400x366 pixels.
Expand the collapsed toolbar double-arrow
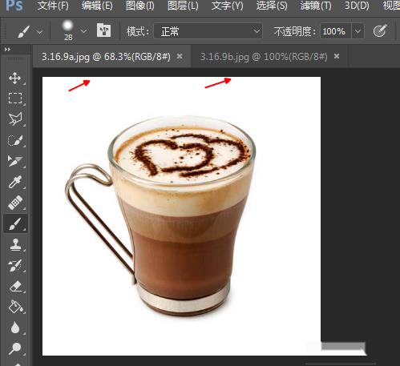(x=8, y=50)
